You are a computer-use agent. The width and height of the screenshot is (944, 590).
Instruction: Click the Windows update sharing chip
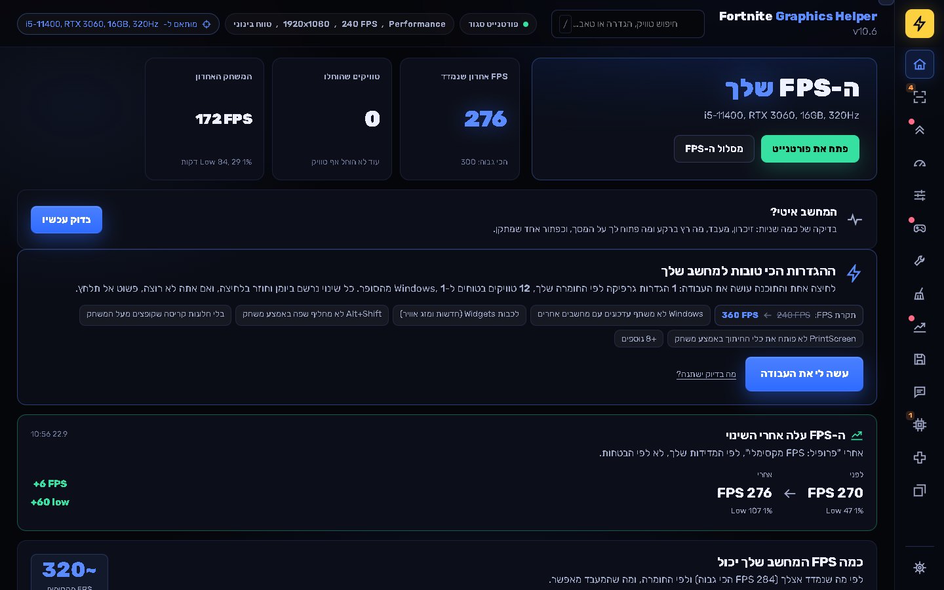(620, 315)
